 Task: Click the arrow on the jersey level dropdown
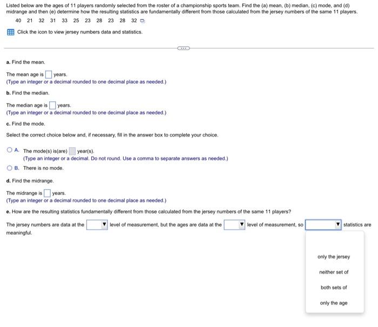(x=104, y=224)
